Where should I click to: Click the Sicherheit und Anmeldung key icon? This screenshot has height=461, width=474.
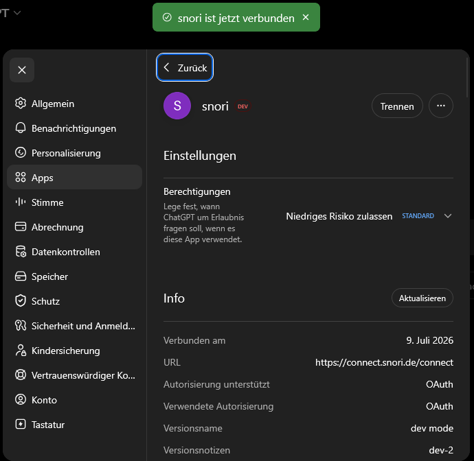point(21,325)
